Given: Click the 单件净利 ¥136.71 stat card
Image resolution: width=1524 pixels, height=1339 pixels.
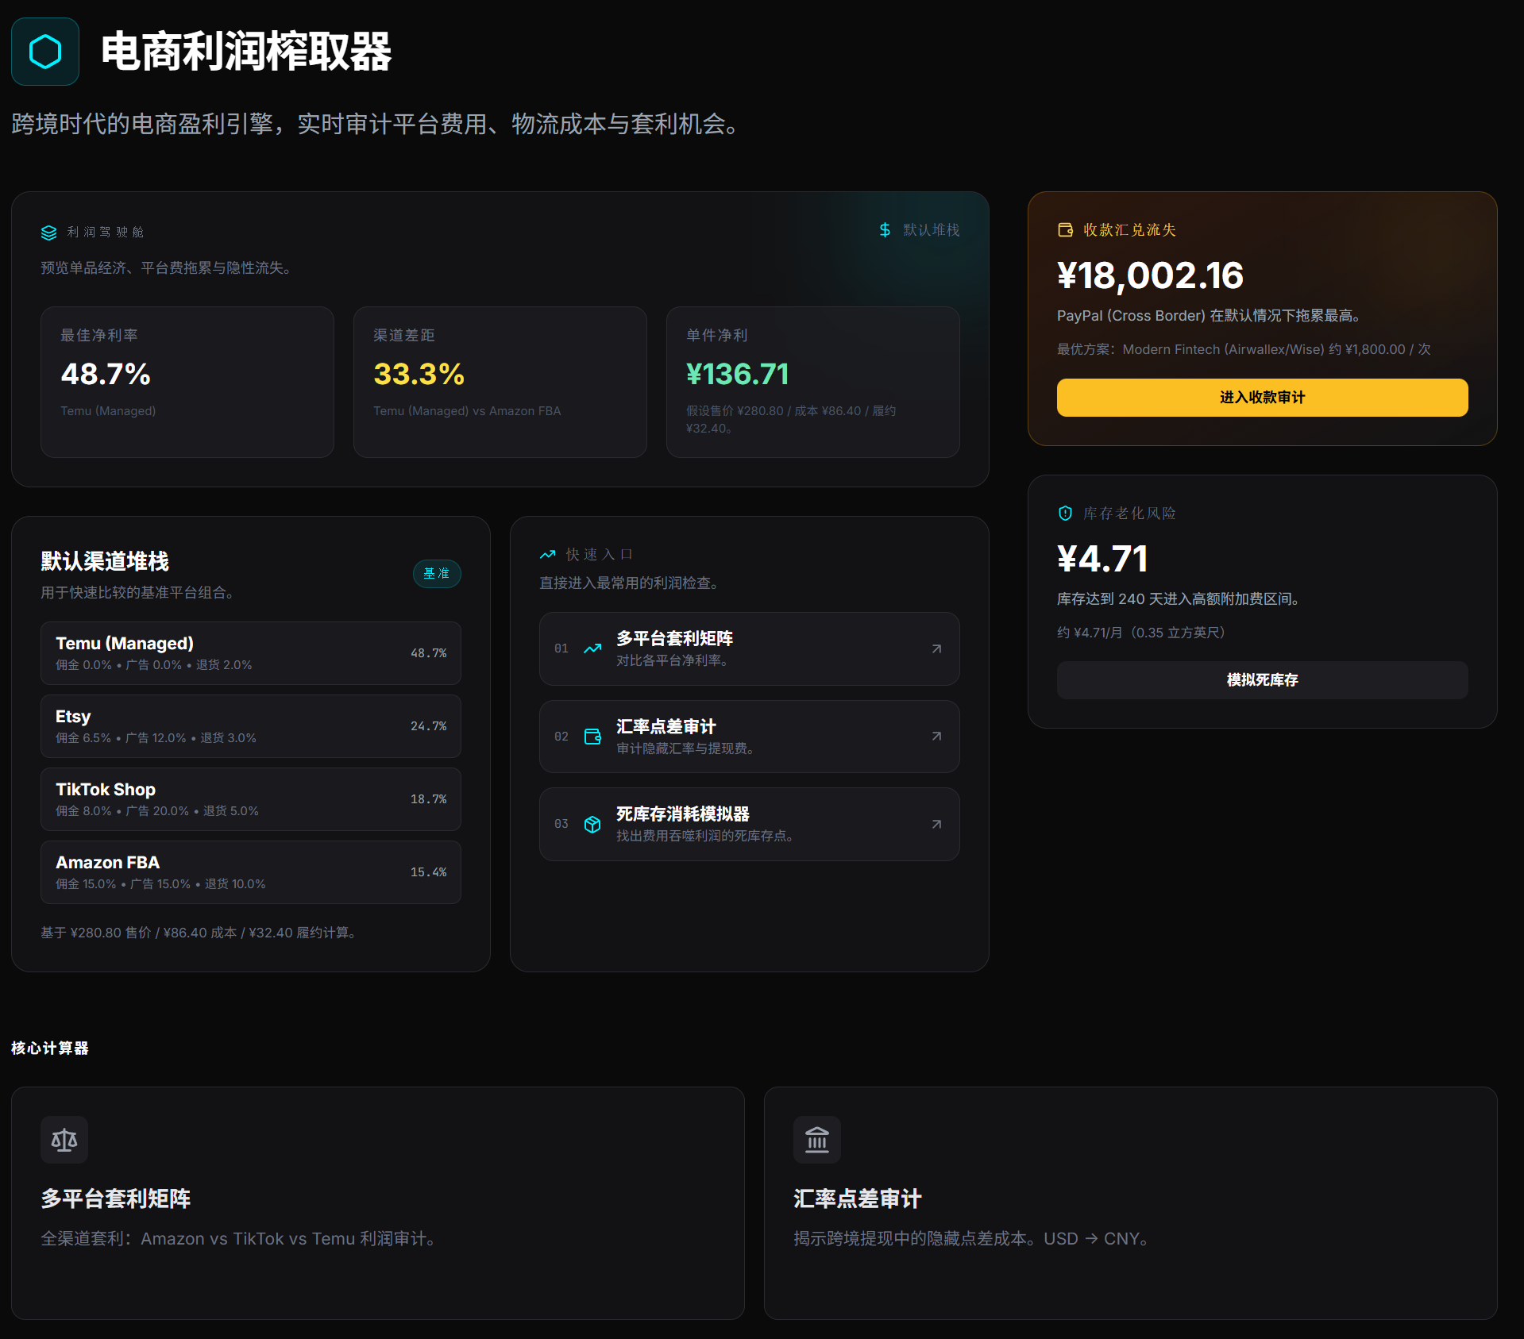Looking at the screenshot, I should pos(813,382).
